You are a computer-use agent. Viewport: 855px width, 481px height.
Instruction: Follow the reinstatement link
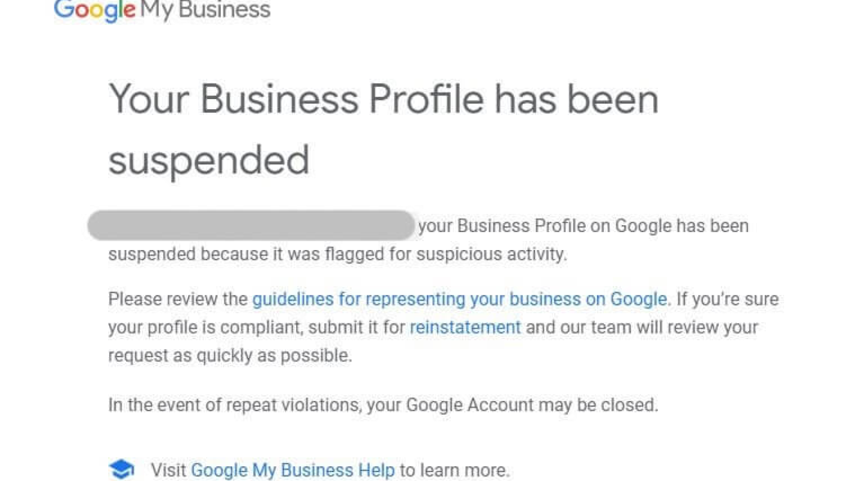tap(465, 328)
